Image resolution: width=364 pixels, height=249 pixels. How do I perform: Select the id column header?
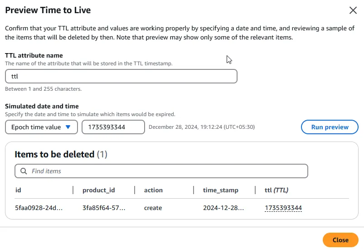click(x=18, y=190)
